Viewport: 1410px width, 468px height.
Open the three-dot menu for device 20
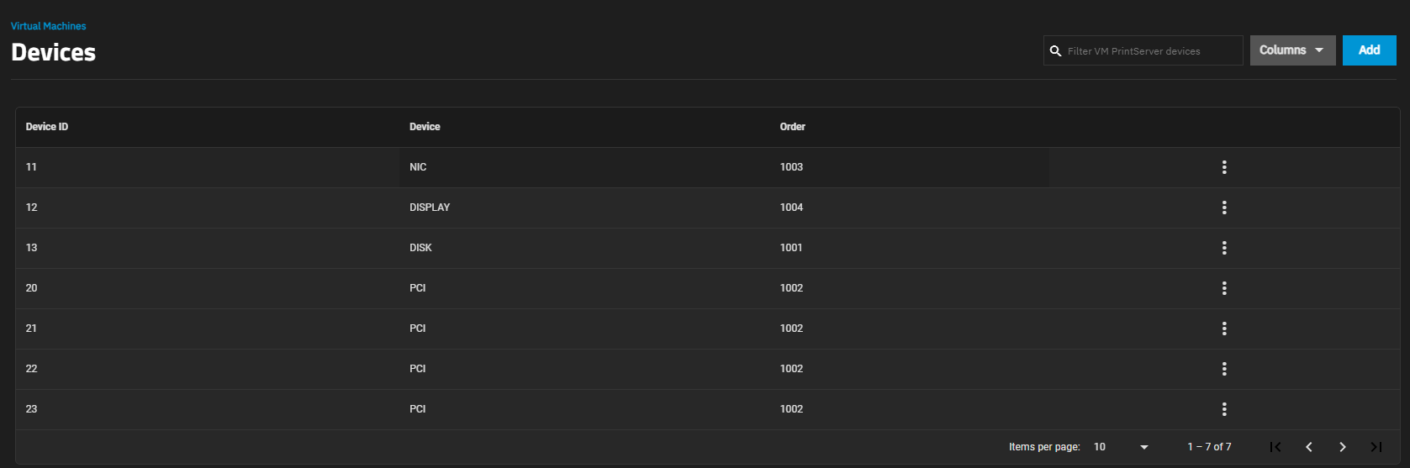pos(1224,288)
